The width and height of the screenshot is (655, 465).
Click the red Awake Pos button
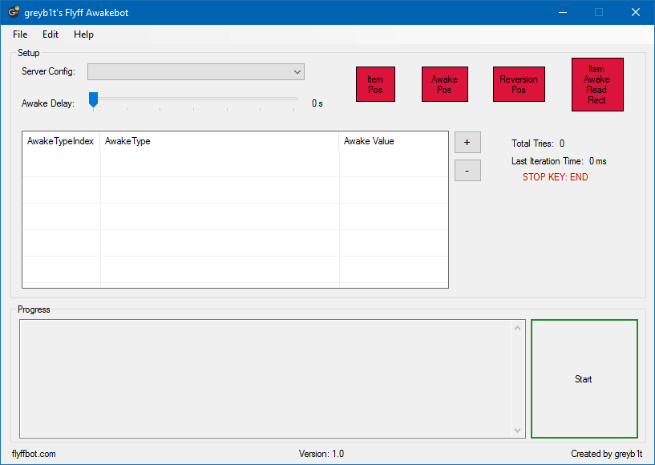pyautogui.click(x=444, y=84)
